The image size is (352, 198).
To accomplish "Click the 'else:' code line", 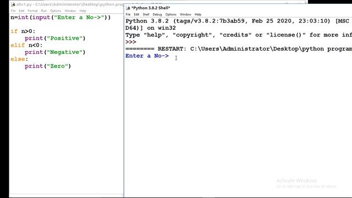I will click(19, 59).
